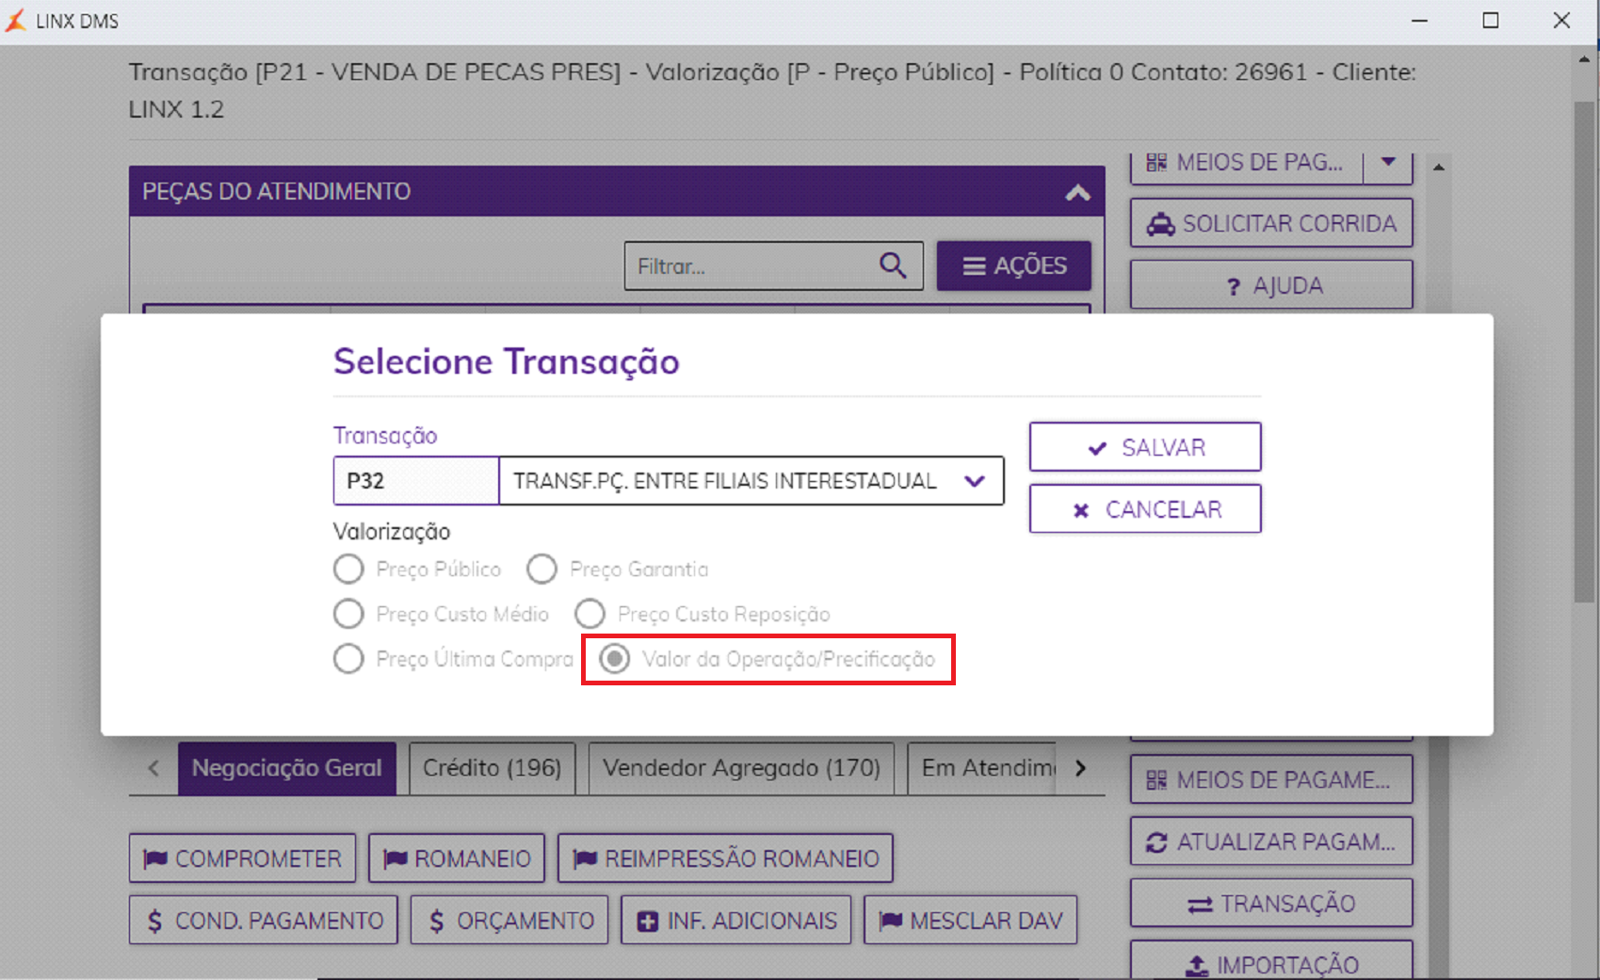Select the Preço Garantia radio option
The width and height of the screenshot is (1600, 980).
click(x=541, y=569)
